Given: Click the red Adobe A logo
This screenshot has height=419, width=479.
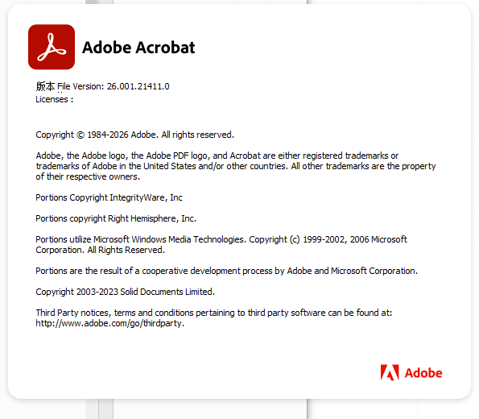Looking at the screenshot, I should 390,372.
